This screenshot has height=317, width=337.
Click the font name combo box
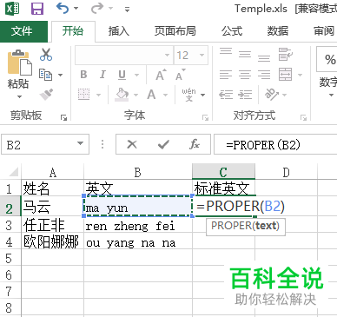(x=123, y=55)
